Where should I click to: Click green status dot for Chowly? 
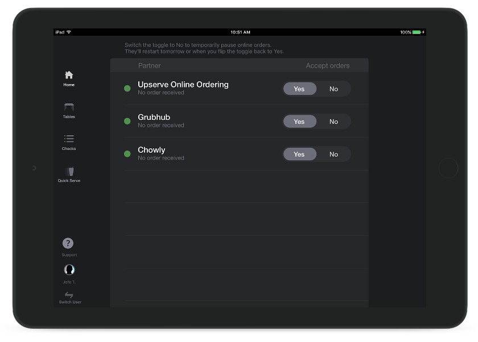[x=127, y=154]
